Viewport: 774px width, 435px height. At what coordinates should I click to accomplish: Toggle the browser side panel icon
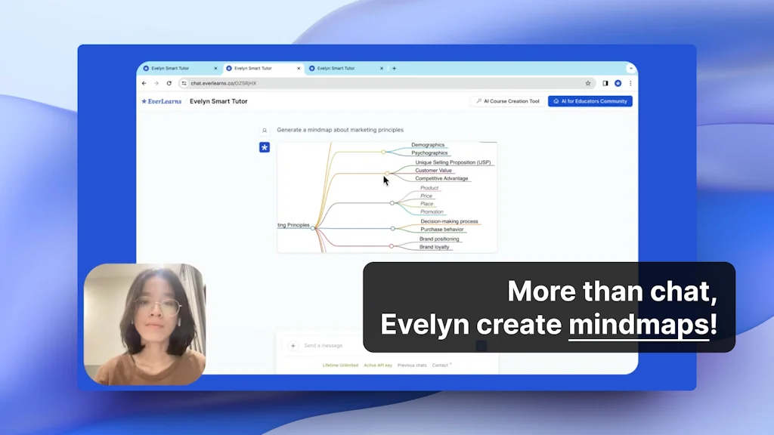coord(605,83)
